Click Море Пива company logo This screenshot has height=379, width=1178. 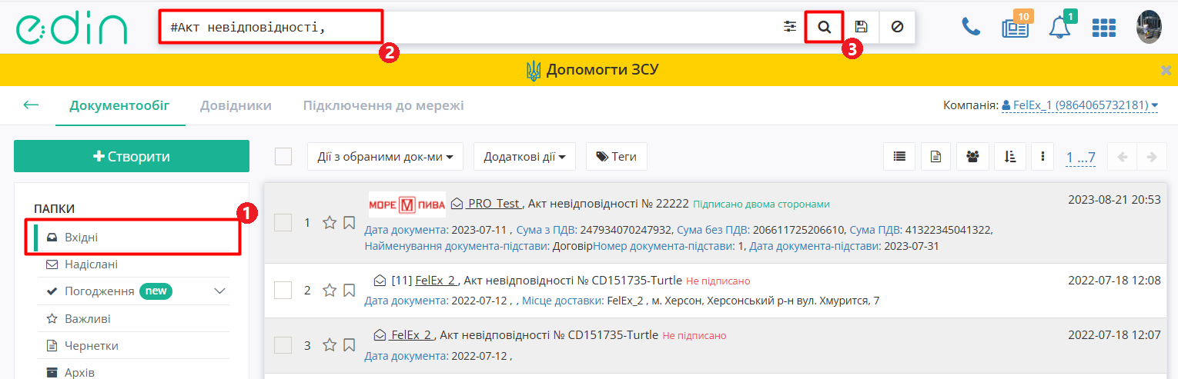[407, 204]
